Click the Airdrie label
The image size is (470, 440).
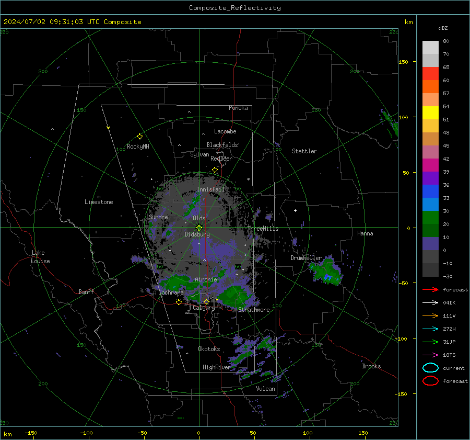(206, 279)
